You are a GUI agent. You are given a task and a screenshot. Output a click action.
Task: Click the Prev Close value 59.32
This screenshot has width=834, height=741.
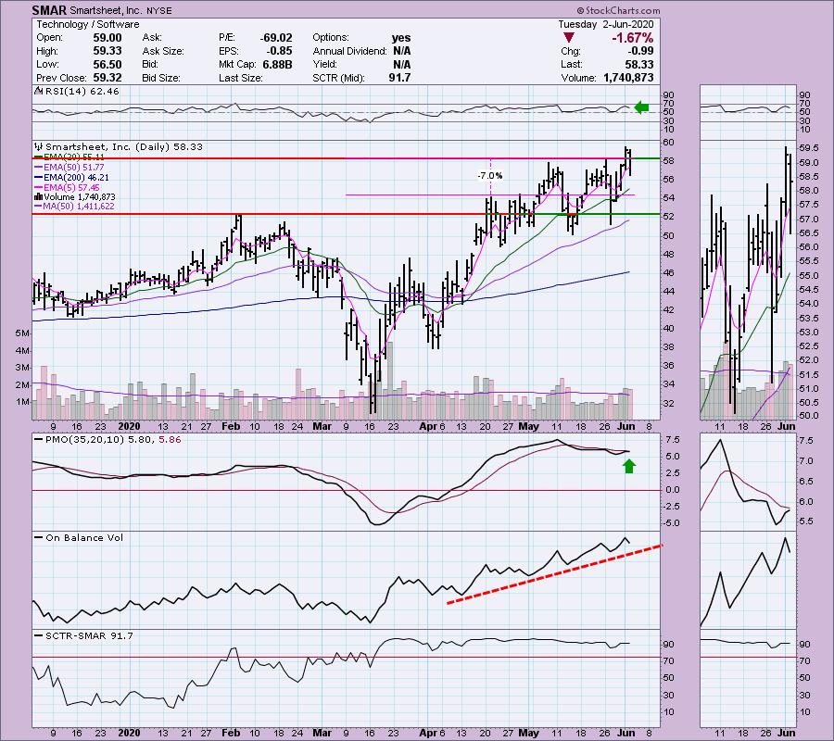click(x=107, y=78)
